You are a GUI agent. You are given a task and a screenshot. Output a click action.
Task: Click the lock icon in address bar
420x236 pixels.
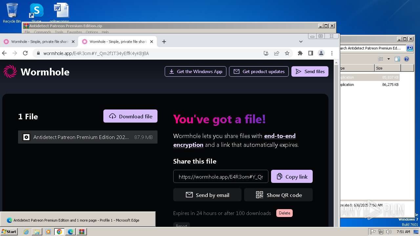[38, 53]
